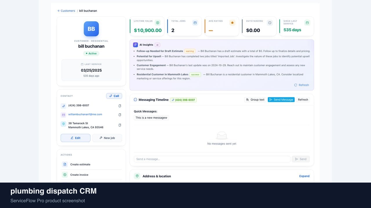Viewport: 371px width, 208px height.
Task: Click the Since Last Service calendar icon
Action: pos(307,23)
